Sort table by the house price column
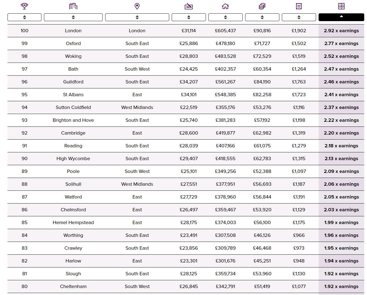Viewport: 367px width, 295px height. tap(225, 17)
